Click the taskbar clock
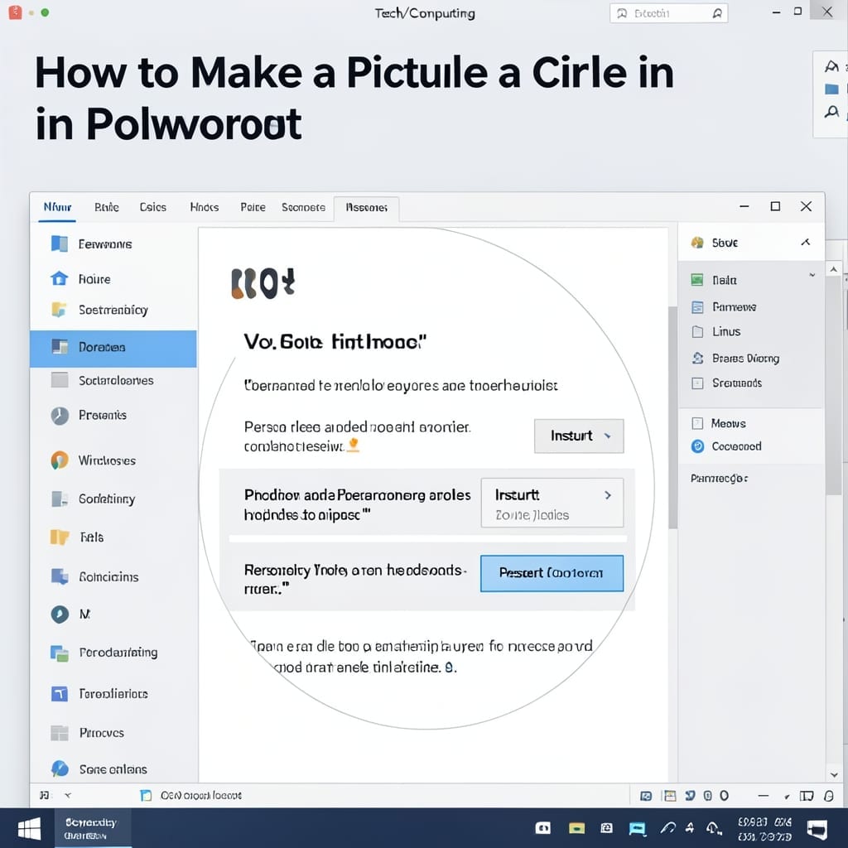 point(764,828)
